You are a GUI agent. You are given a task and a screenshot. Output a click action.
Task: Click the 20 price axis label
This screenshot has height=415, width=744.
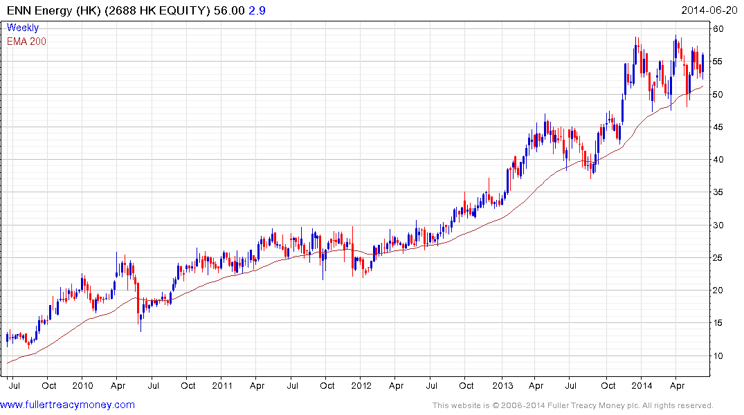pyautogui.click(x=718, y=290)
